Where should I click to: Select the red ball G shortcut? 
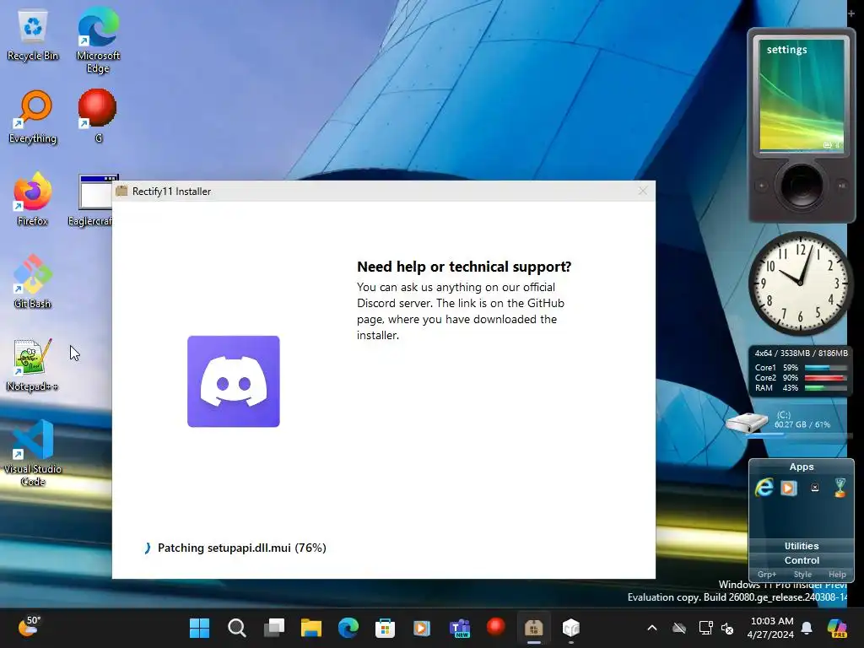pos(98,116)
